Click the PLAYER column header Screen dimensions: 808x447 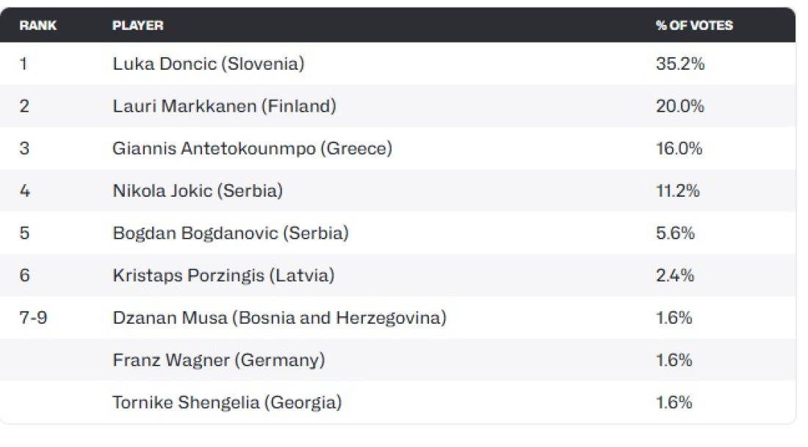(x=137, y=25)
